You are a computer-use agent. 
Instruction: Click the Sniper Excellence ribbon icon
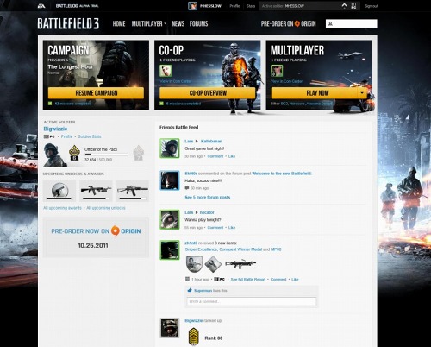(194, 264)
